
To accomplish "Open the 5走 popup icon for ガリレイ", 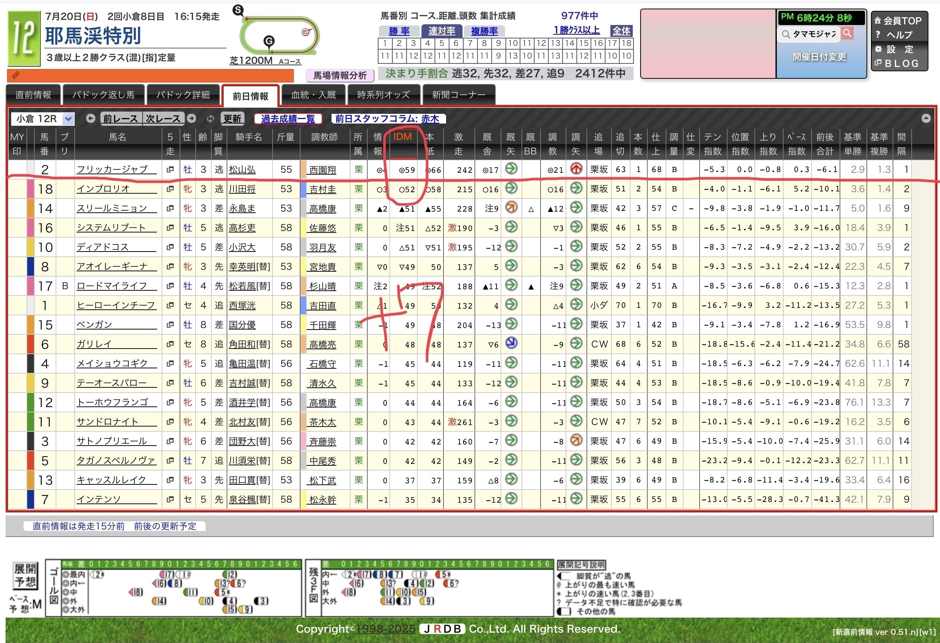I will 170,344.
